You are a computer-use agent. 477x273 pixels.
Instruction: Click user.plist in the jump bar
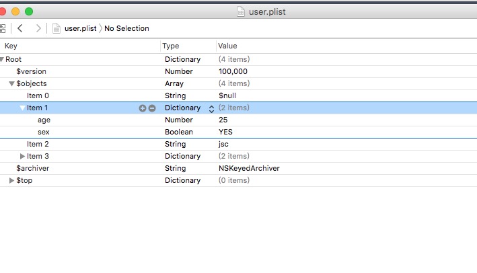coord(81,28)
